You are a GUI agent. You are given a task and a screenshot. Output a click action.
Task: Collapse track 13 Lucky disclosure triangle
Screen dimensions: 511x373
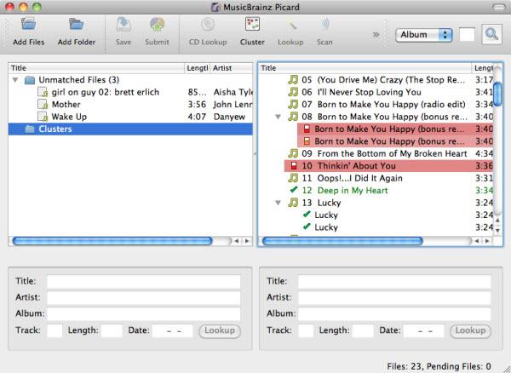click(x=279, y=203)
